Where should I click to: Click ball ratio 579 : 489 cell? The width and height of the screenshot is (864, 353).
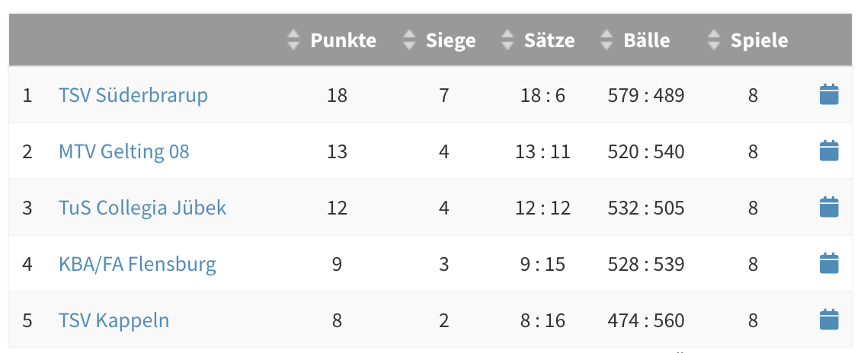(x=646, y=95)
